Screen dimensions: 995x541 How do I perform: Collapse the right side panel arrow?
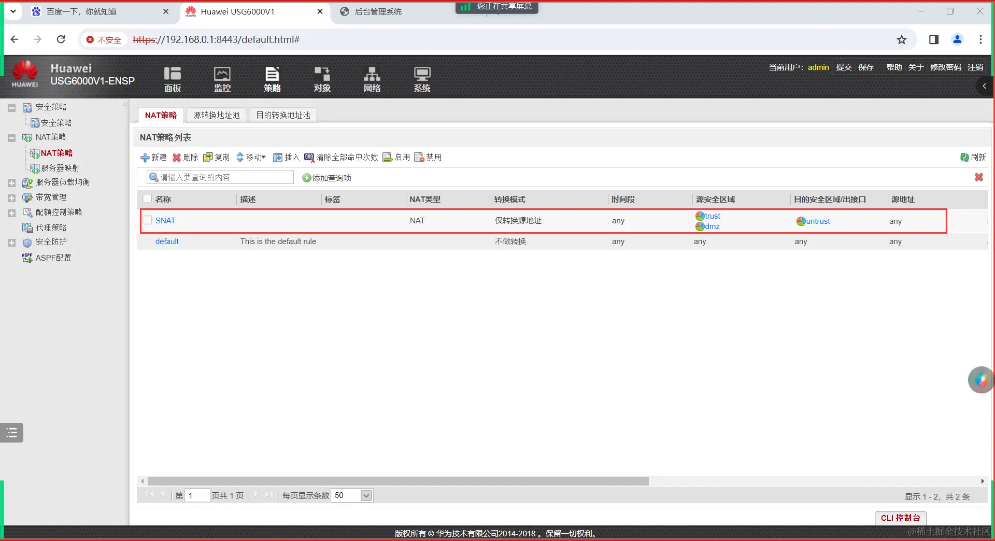click(x=984, y=86)
